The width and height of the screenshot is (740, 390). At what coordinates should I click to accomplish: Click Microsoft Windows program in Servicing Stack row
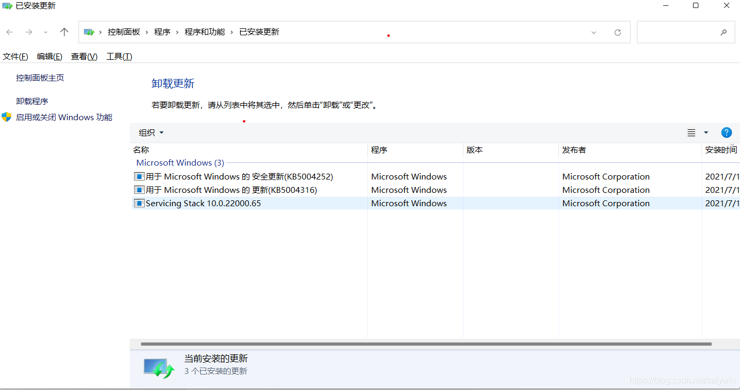tap(409, 203)
